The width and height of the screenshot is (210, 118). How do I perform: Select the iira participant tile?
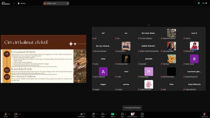click(126, 33)
